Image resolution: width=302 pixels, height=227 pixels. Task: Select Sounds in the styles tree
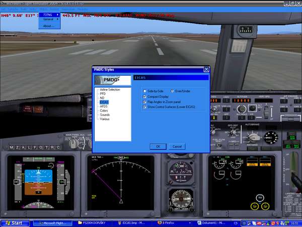pos(105,115)
